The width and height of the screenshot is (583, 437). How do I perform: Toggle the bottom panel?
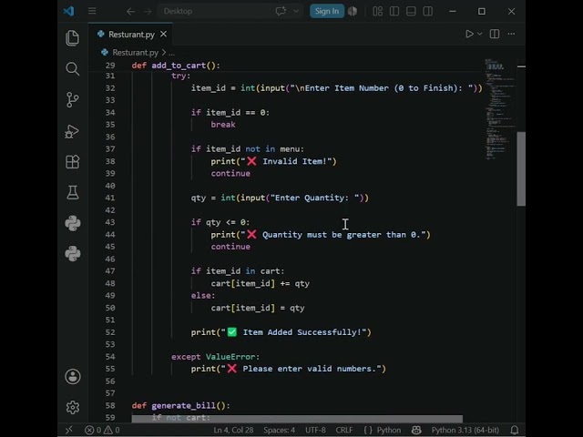[411, 11]
